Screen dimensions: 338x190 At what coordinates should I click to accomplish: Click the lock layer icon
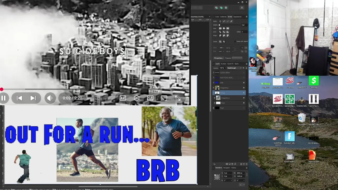(246, 68)
